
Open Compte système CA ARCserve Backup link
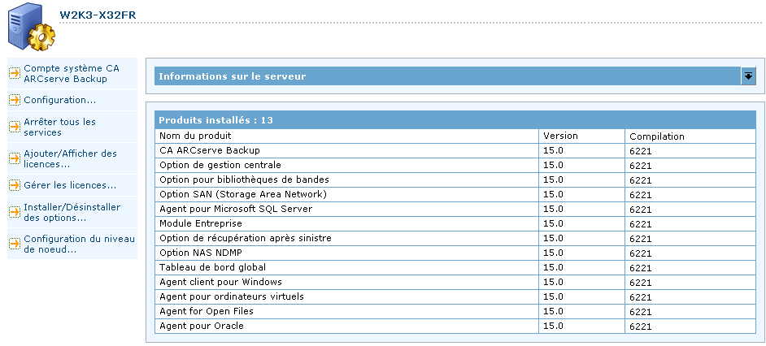66,74
